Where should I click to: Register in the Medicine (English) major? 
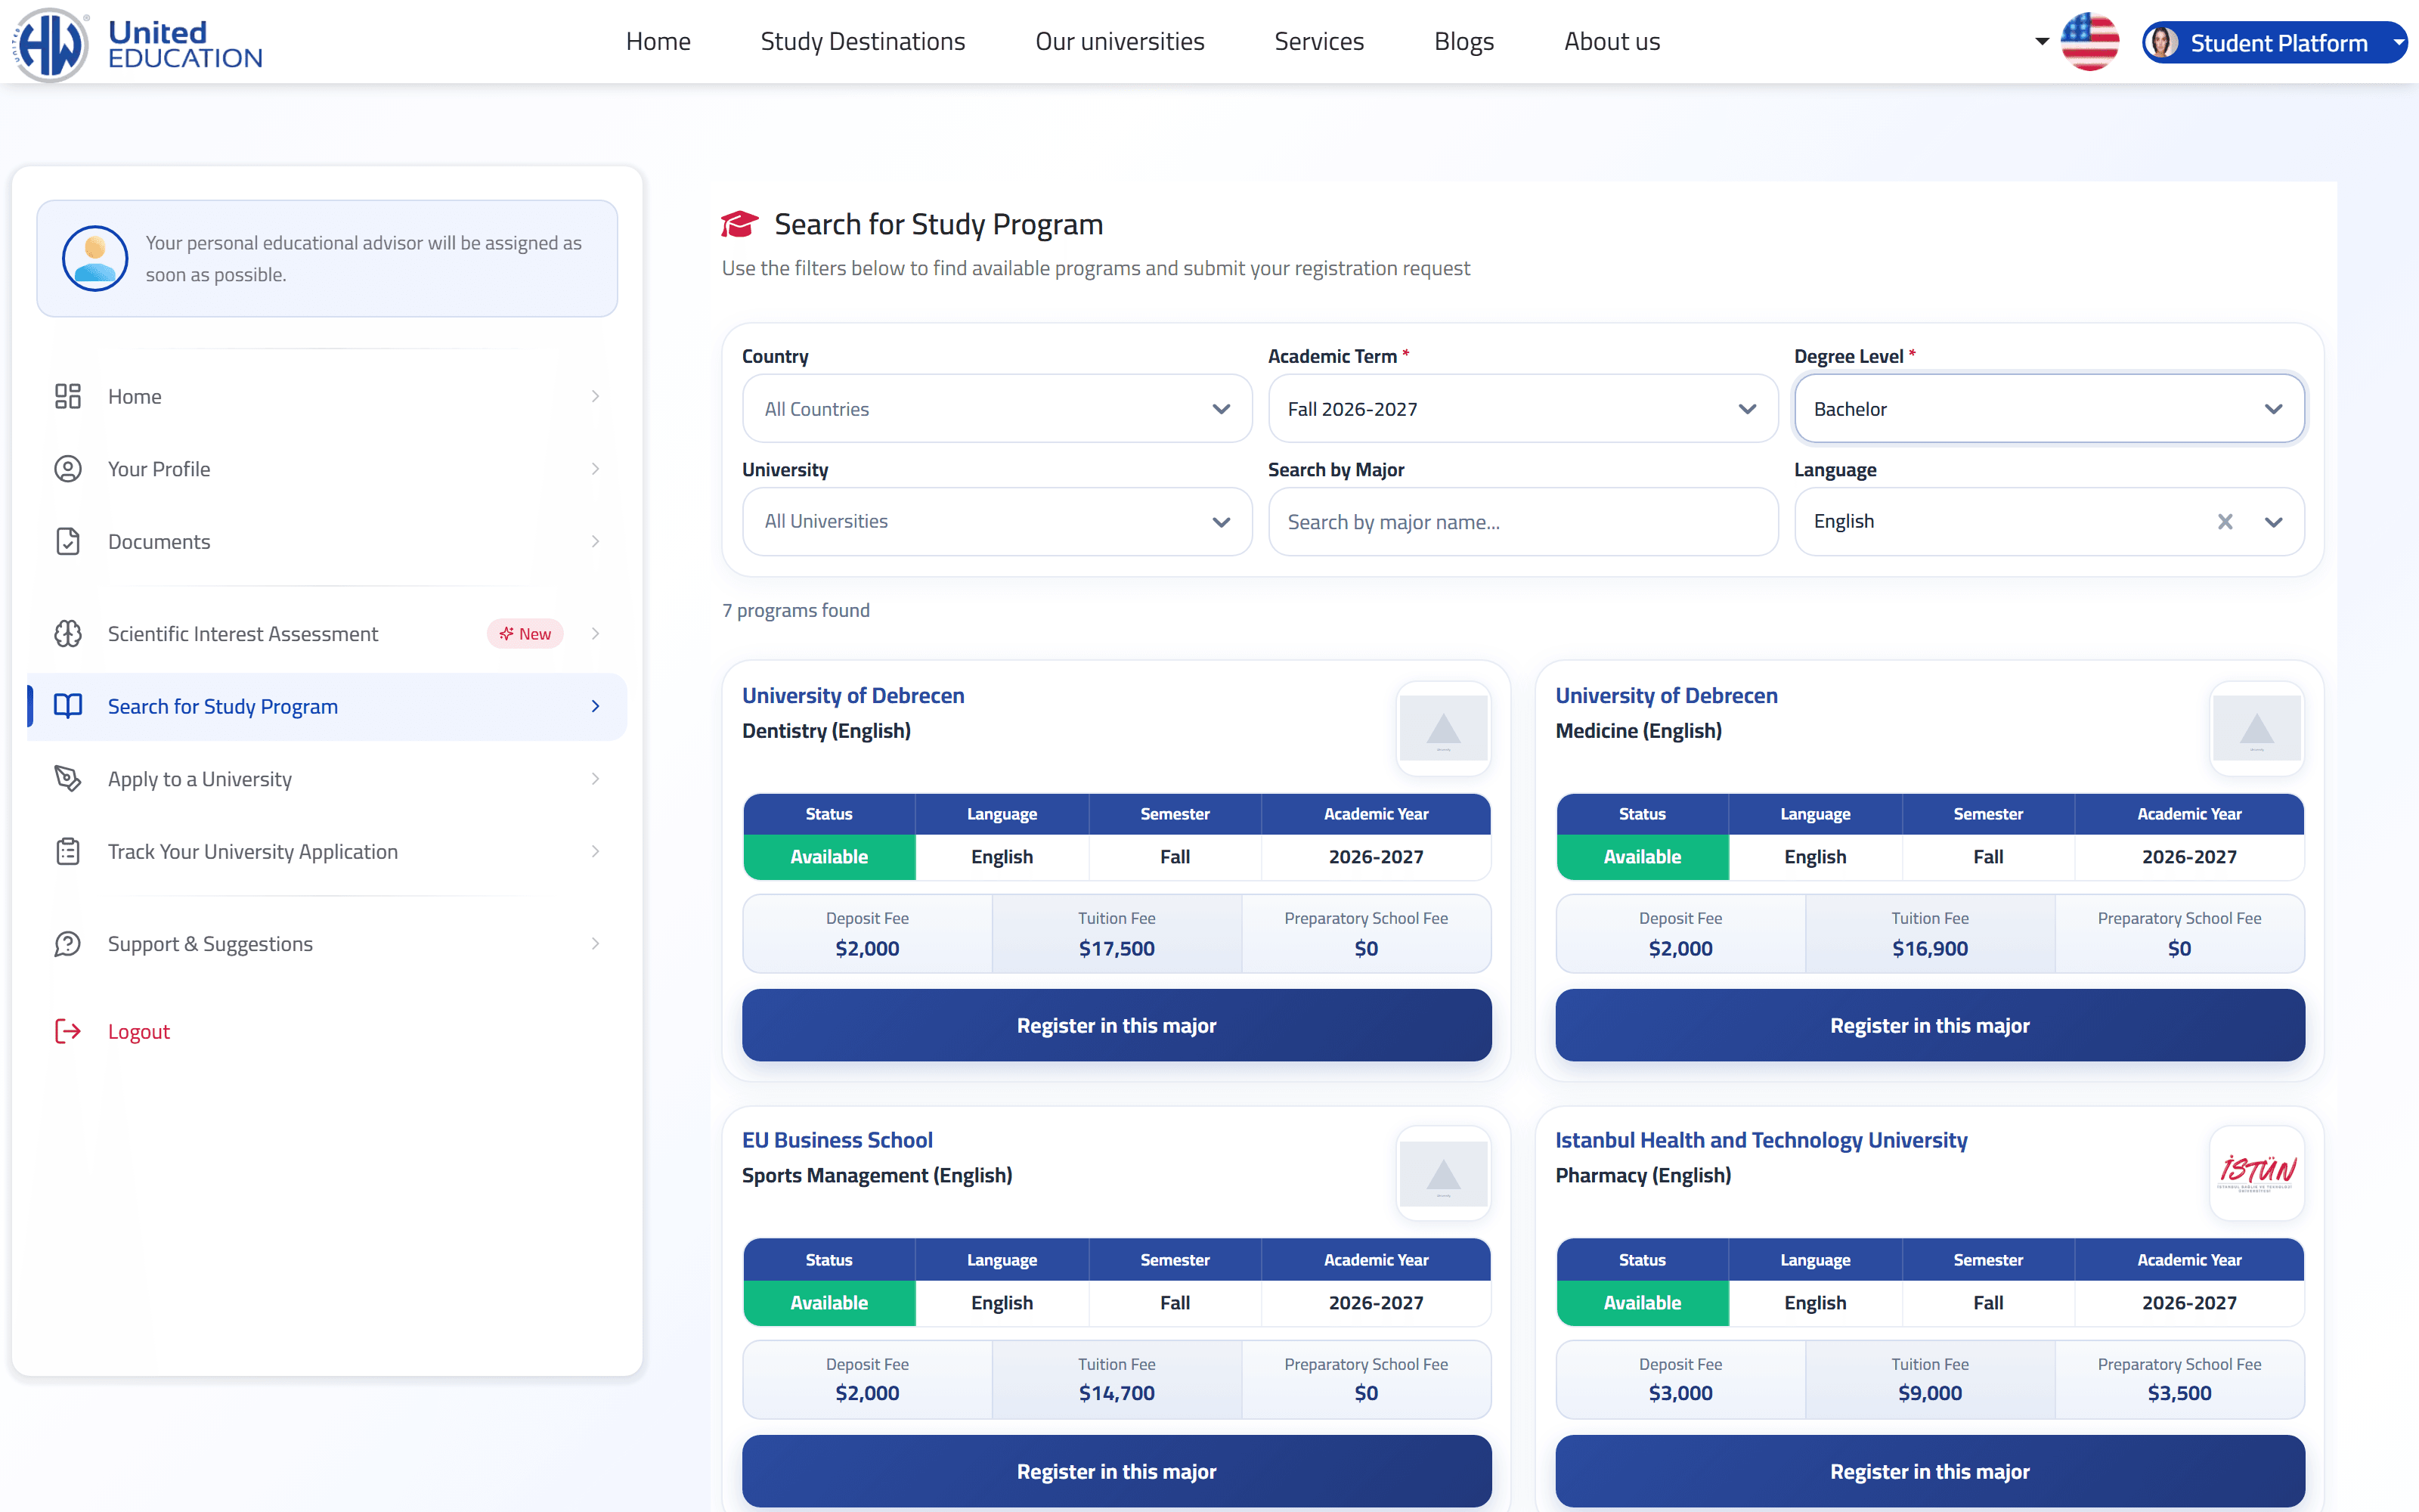(1929, 1025)
